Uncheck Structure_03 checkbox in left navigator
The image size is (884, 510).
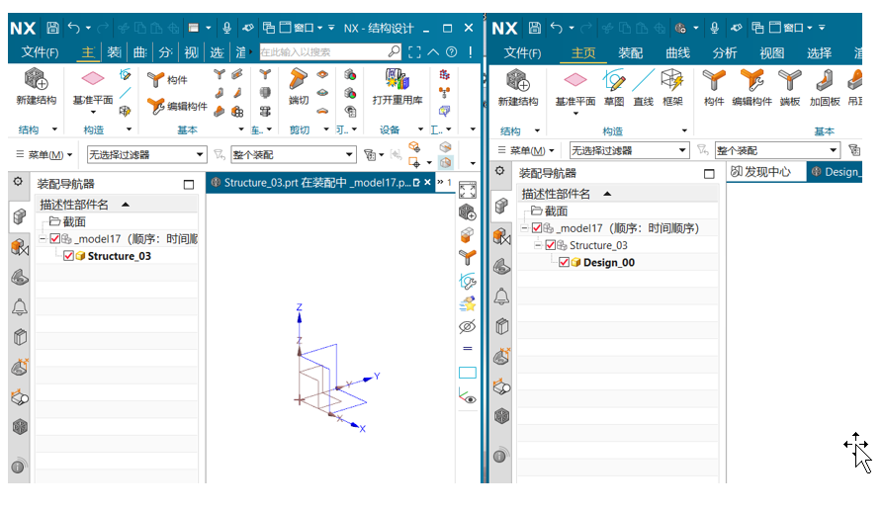pos(68,256)
